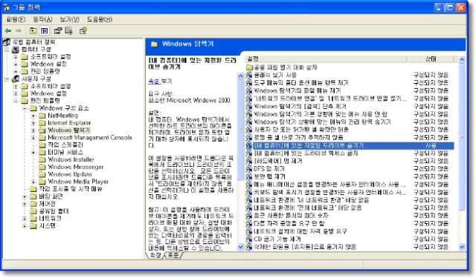
Task: Open the 도움말(H) menu
Action: coord(100,19)
